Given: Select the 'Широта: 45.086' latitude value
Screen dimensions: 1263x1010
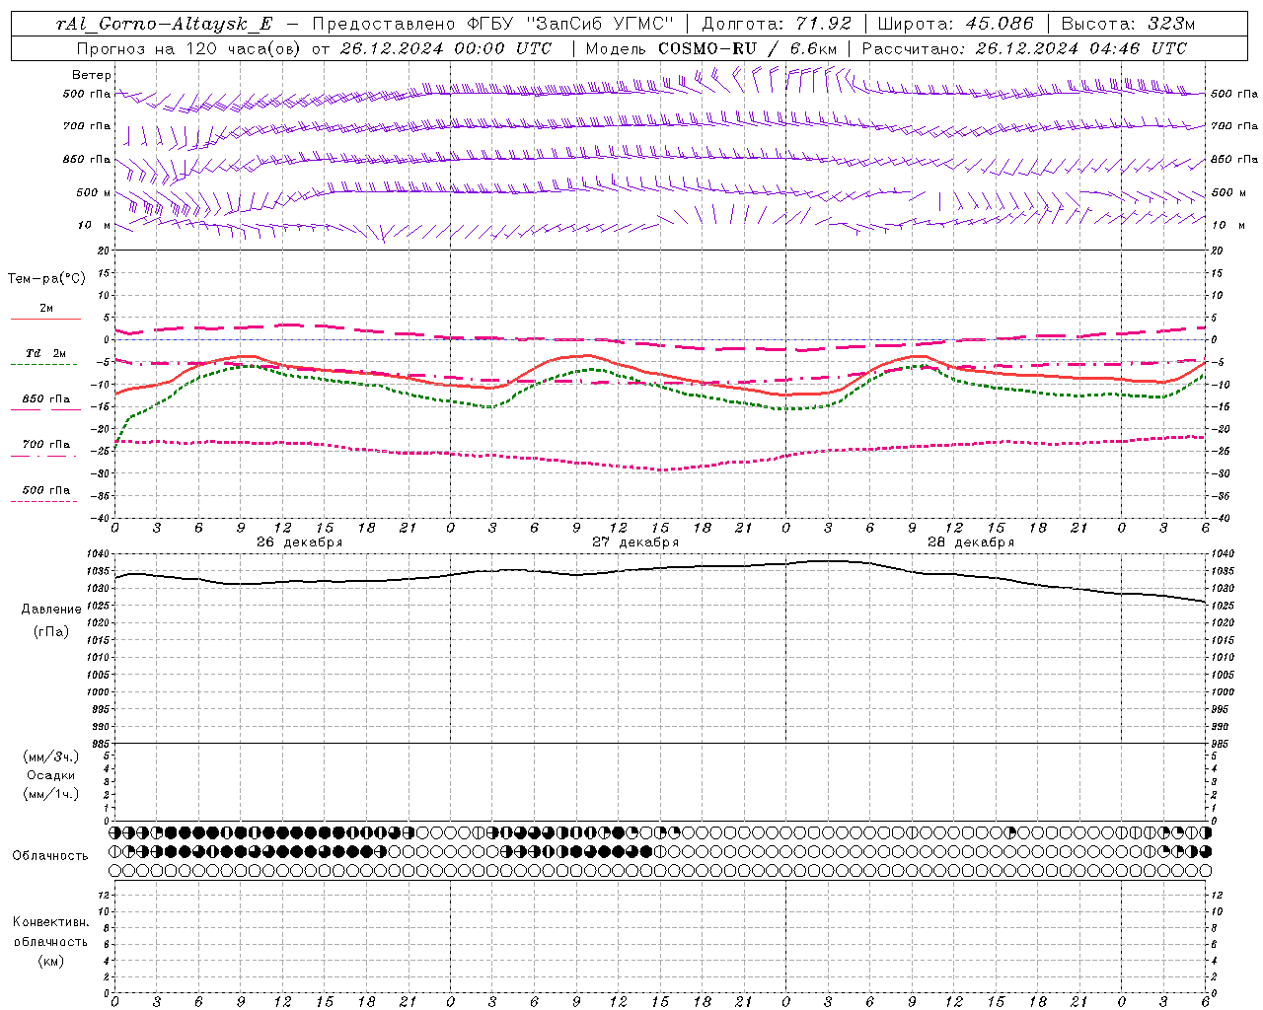Looking at the screenshot, I should click(955, 24).
